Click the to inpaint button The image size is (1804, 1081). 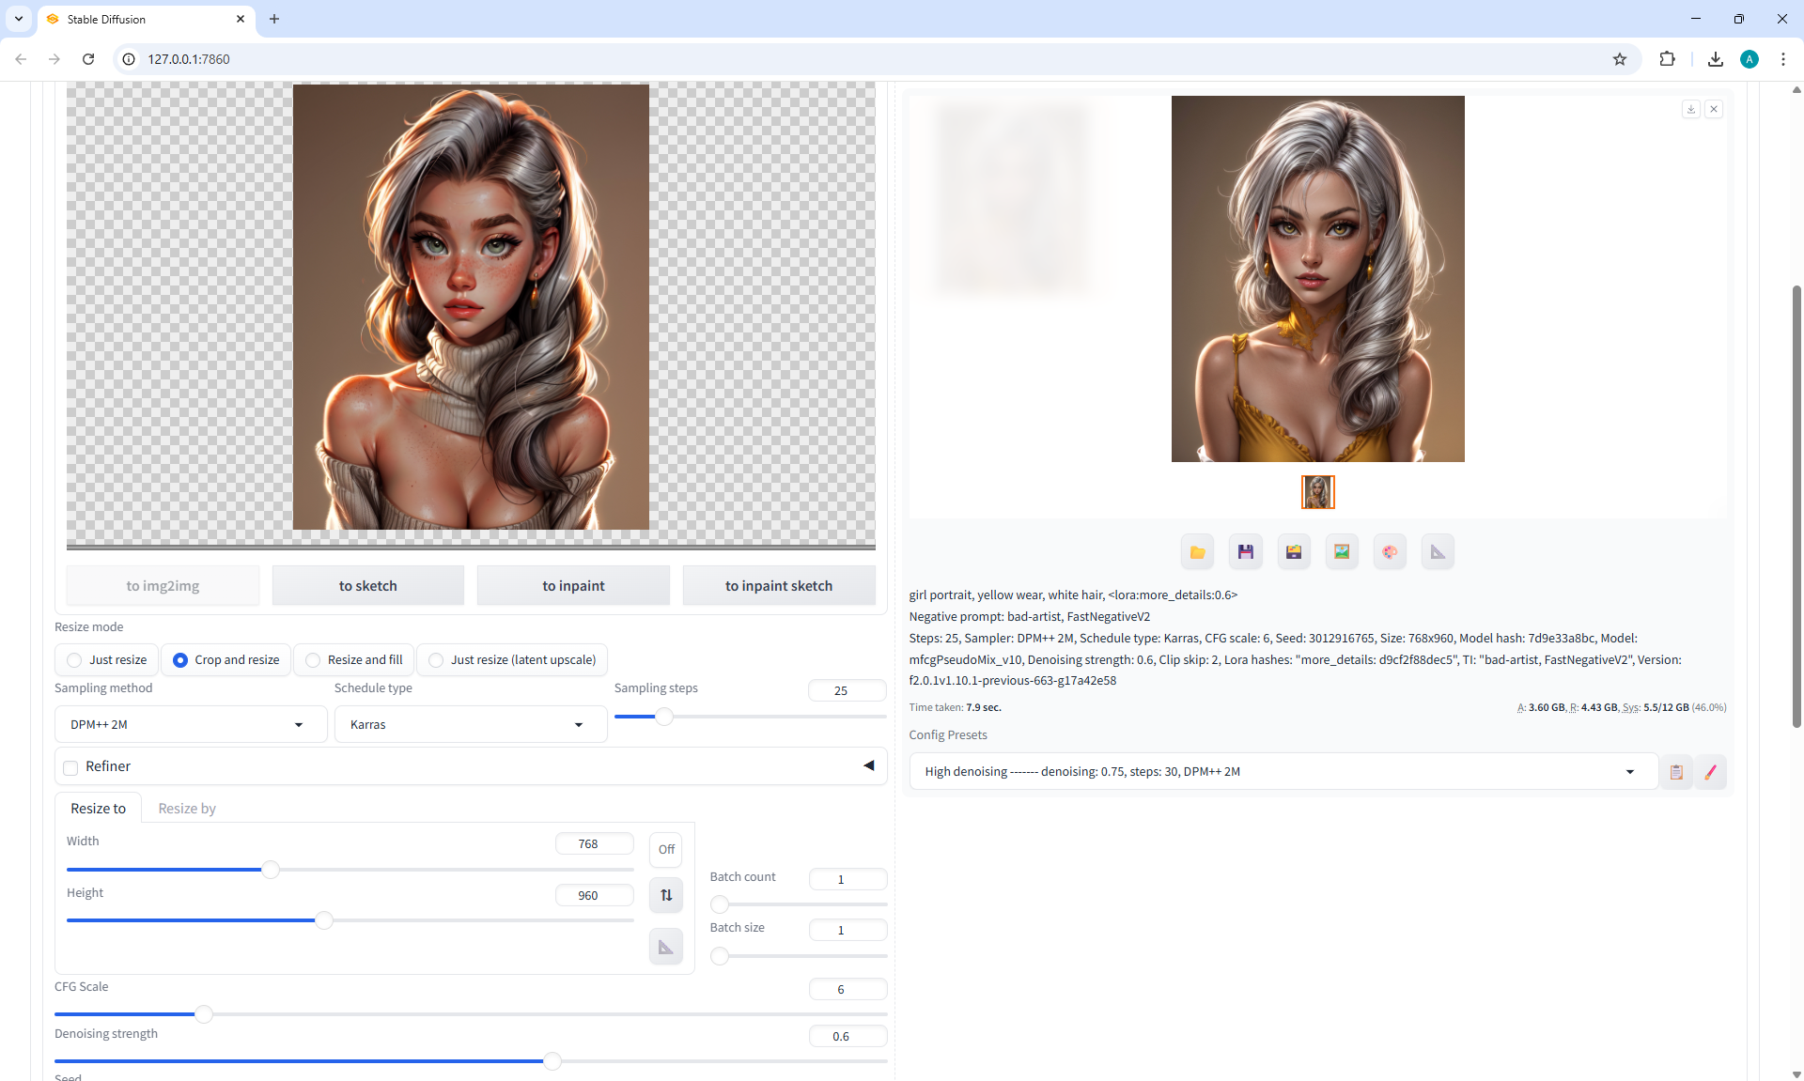573,586
